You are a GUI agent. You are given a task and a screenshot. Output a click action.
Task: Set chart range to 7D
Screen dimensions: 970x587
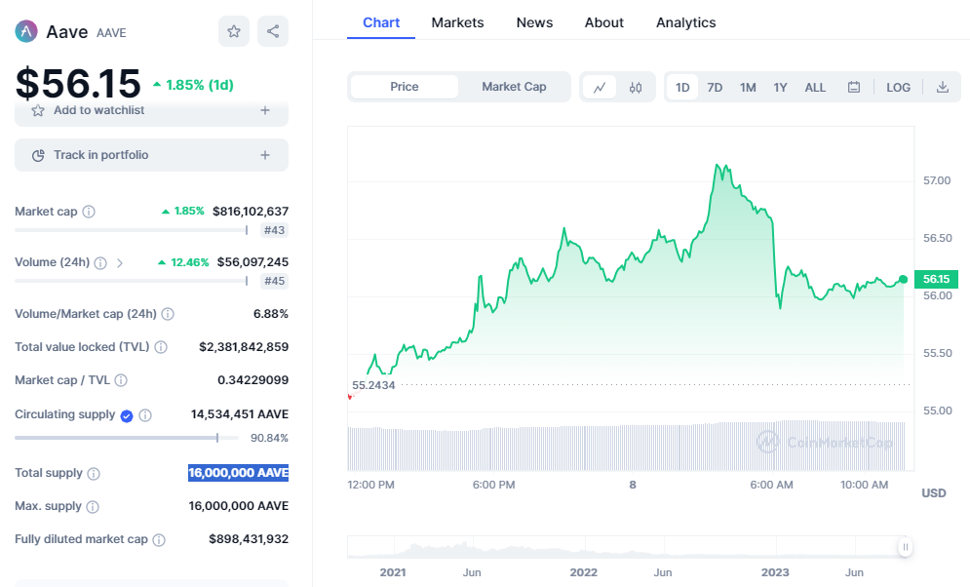click(716, 87)
